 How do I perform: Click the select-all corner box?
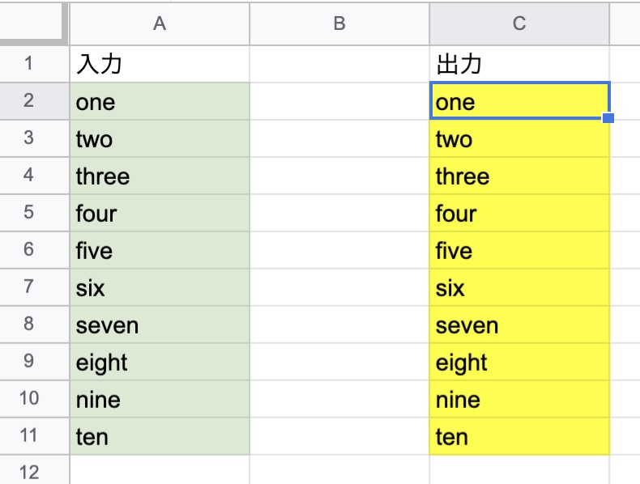pos(34,23)
